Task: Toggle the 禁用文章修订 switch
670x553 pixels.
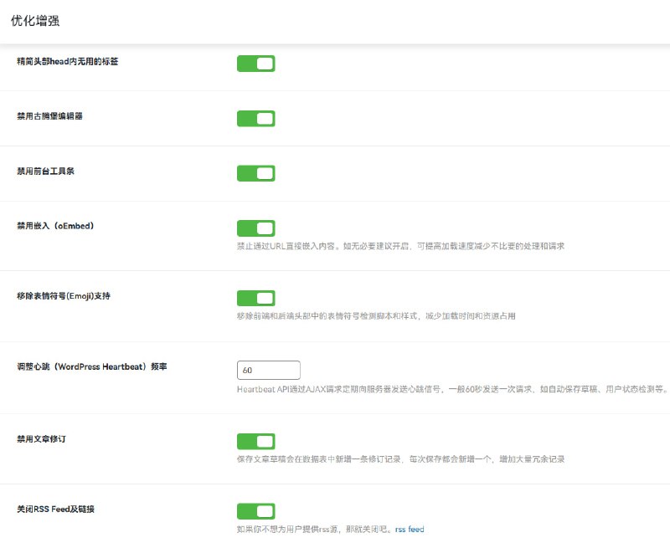Action: pos(255,441)
